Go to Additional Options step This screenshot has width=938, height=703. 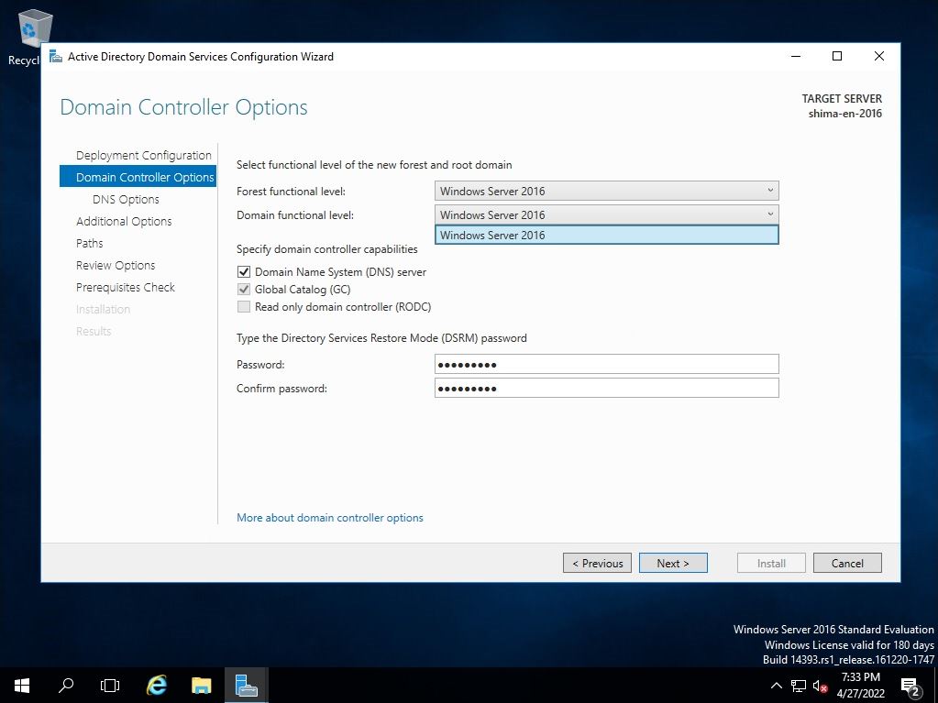click(124, 221)
